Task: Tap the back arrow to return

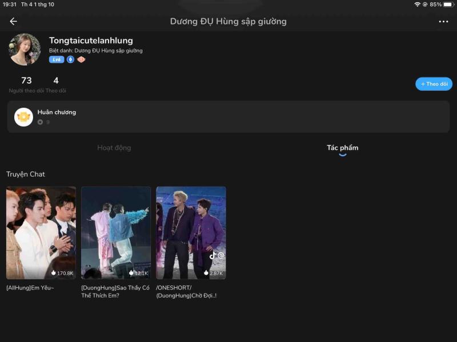Action: (x=13, y=21)
